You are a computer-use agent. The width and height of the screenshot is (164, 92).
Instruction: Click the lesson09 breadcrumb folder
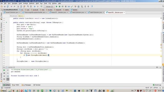click(58, 10)
